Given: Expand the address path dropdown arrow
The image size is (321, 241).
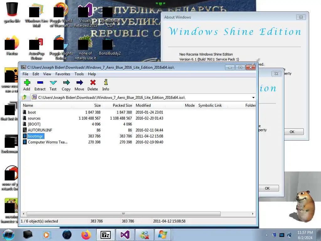Looking at the screenshot, I should click(253, 98).
